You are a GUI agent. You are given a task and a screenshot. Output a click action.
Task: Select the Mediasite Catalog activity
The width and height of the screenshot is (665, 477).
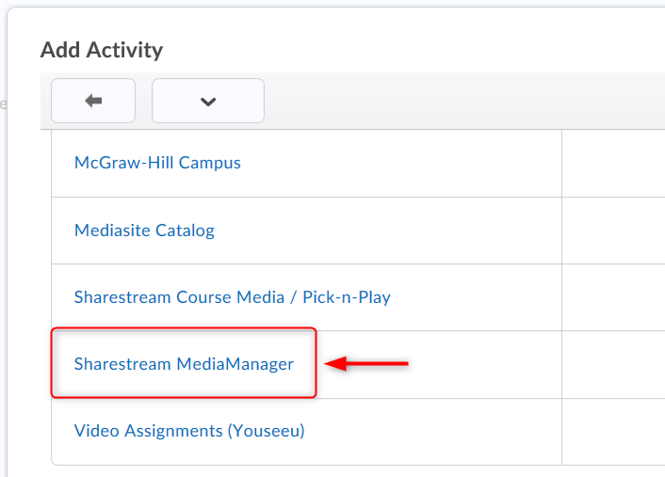coord(144,231)
